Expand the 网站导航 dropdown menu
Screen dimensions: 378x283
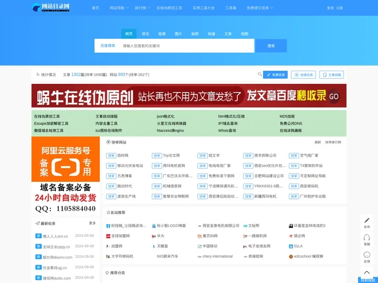tap(119, 8)
